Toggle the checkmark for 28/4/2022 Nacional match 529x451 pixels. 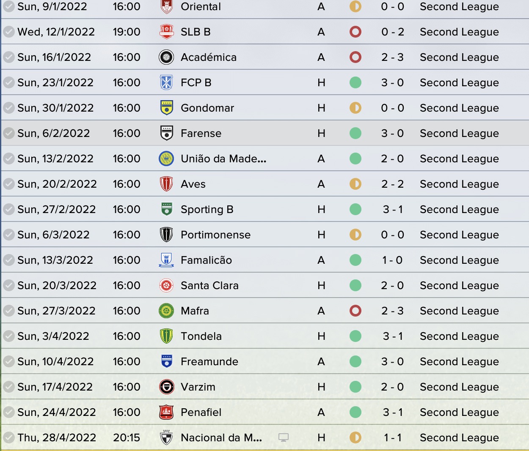[8, 437]
